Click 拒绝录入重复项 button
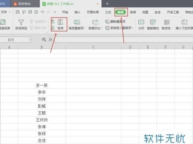 pyautogui.click(x=119, y=28)
